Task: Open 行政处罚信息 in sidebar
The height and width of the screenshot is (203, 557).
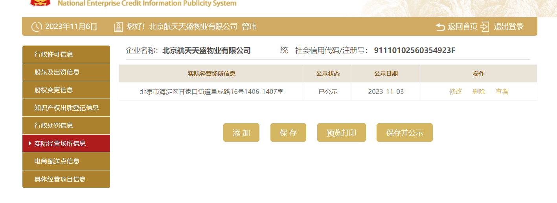Action: [x=66, y=125]
